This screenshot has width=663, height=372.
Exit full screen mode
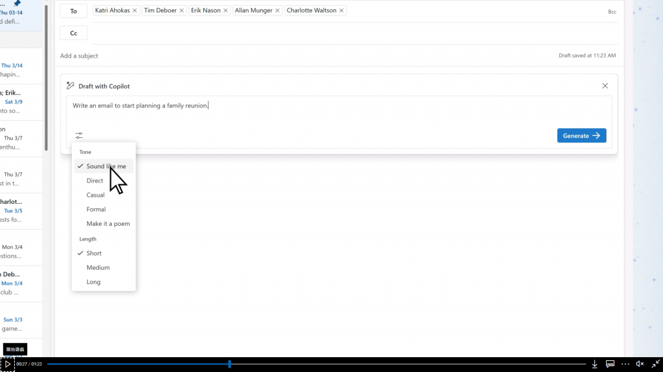pyautogui.click(x=655, y=364)
